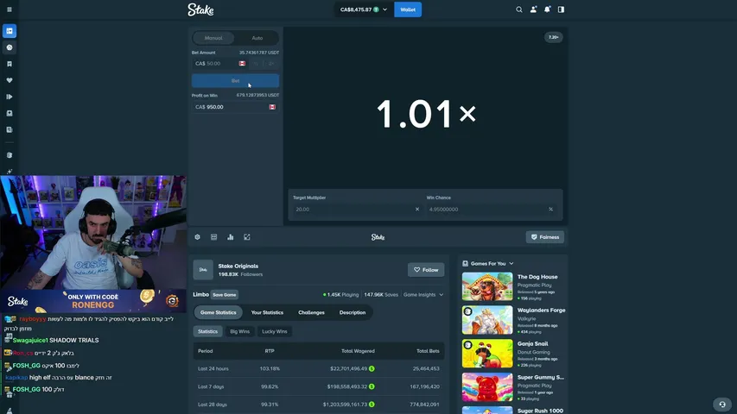Switch to Auto betting mode

[x=257, y=38]
